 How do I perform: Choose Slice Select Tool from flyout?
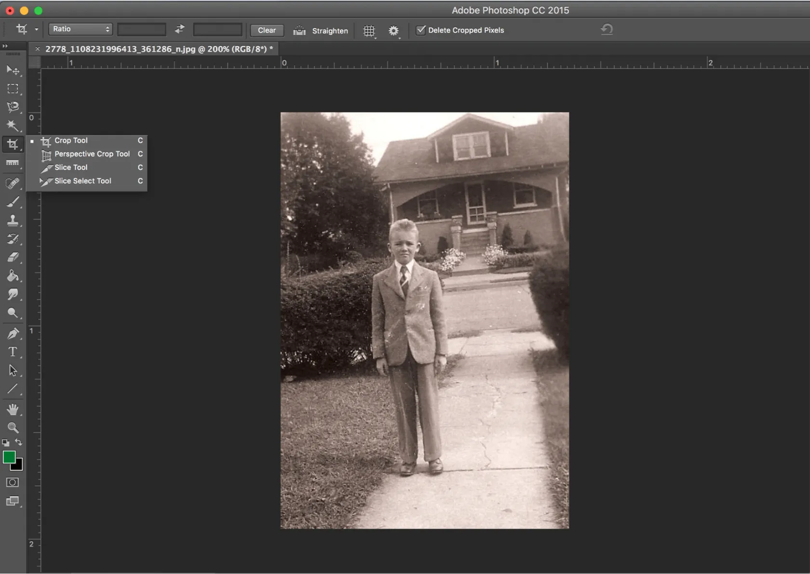click(x=82, y=181)
